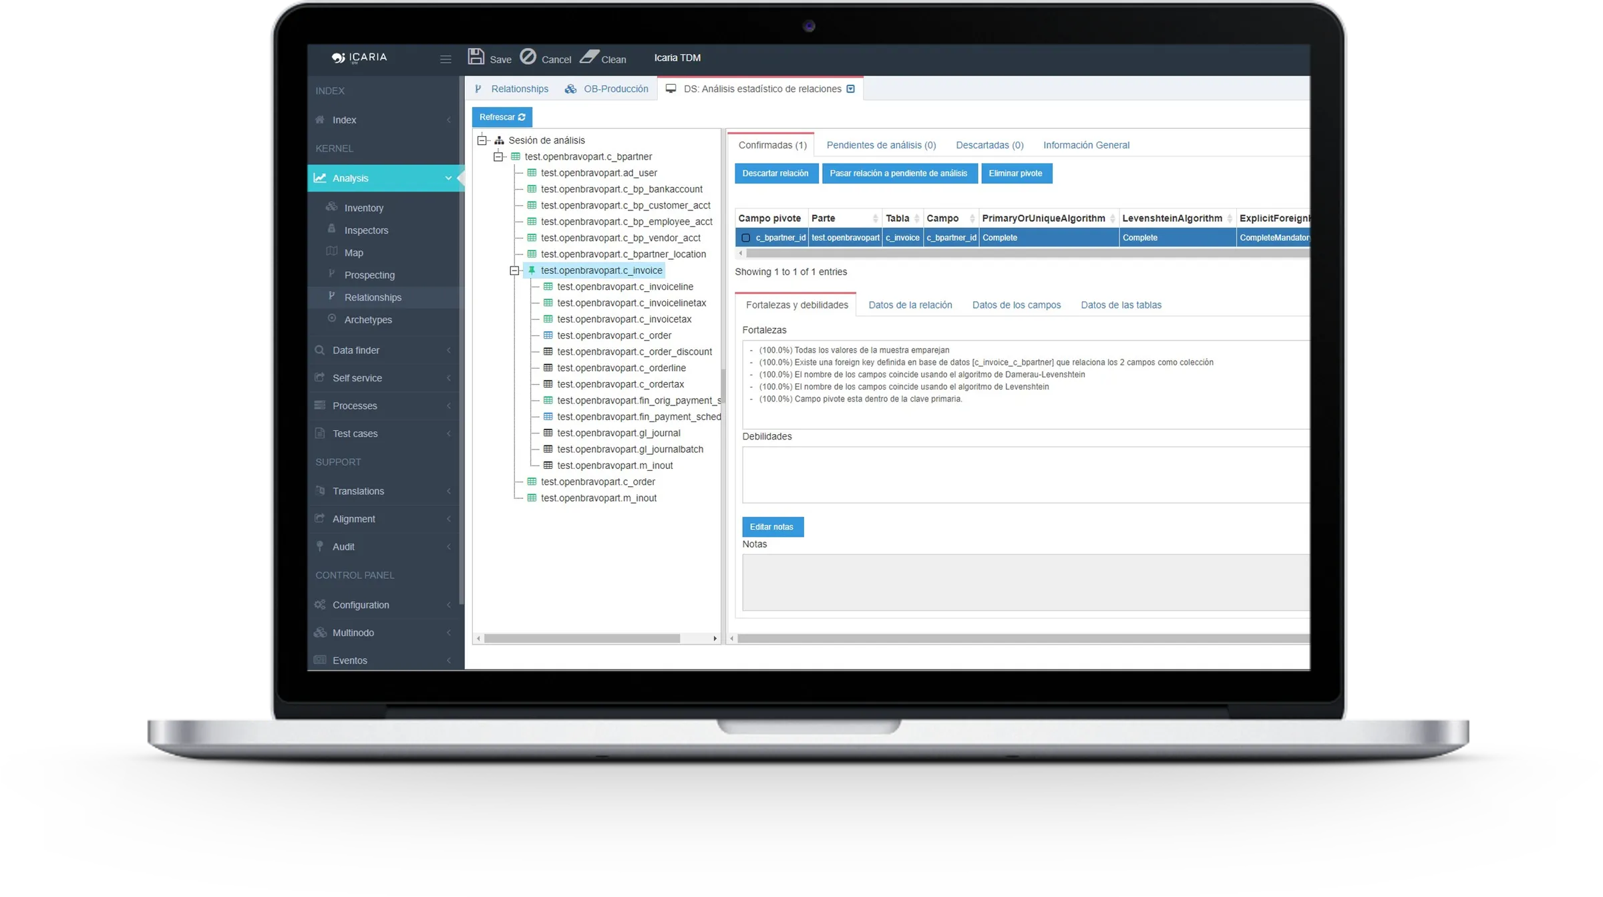Click Editar notas button
The image size is (1603, 897).
[x=772, y=527]
